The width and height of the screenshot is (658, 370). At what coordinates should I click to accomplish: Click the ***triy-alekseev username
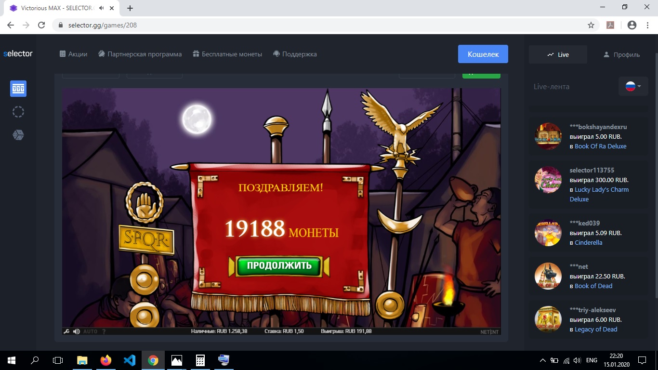[593, 310]
